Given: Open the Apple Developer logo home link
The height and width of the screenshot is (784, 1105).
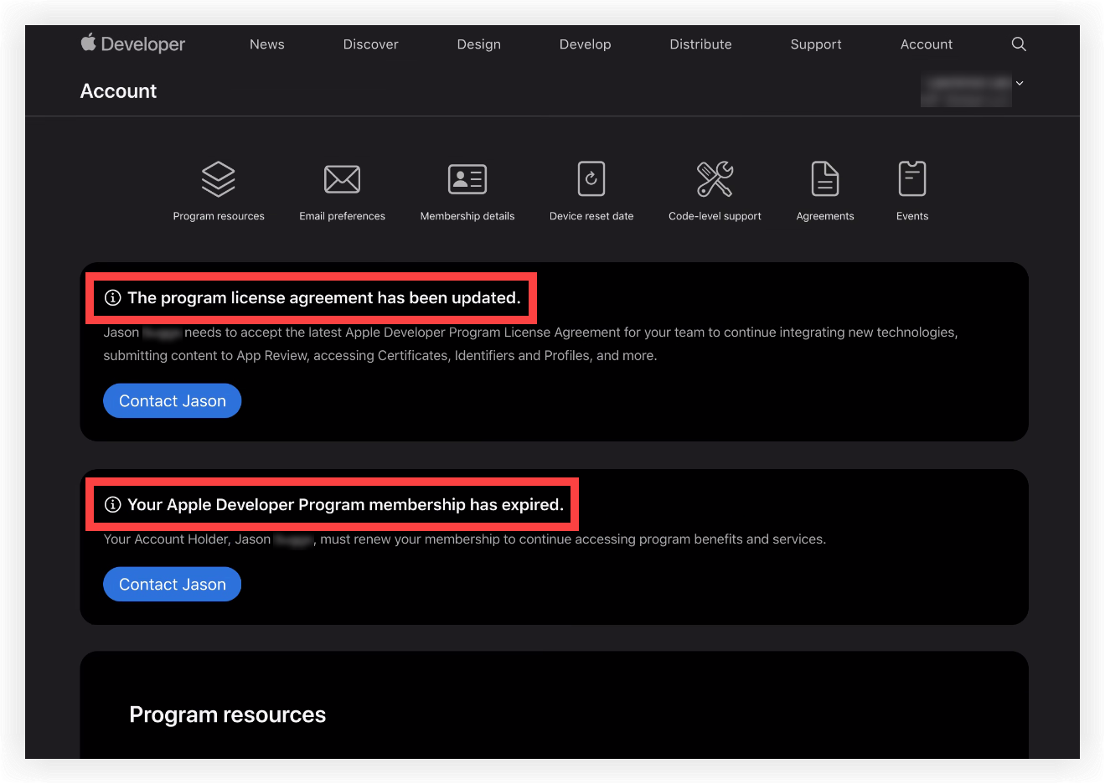Looking at the screenshot, I should [x=133, y=44].
